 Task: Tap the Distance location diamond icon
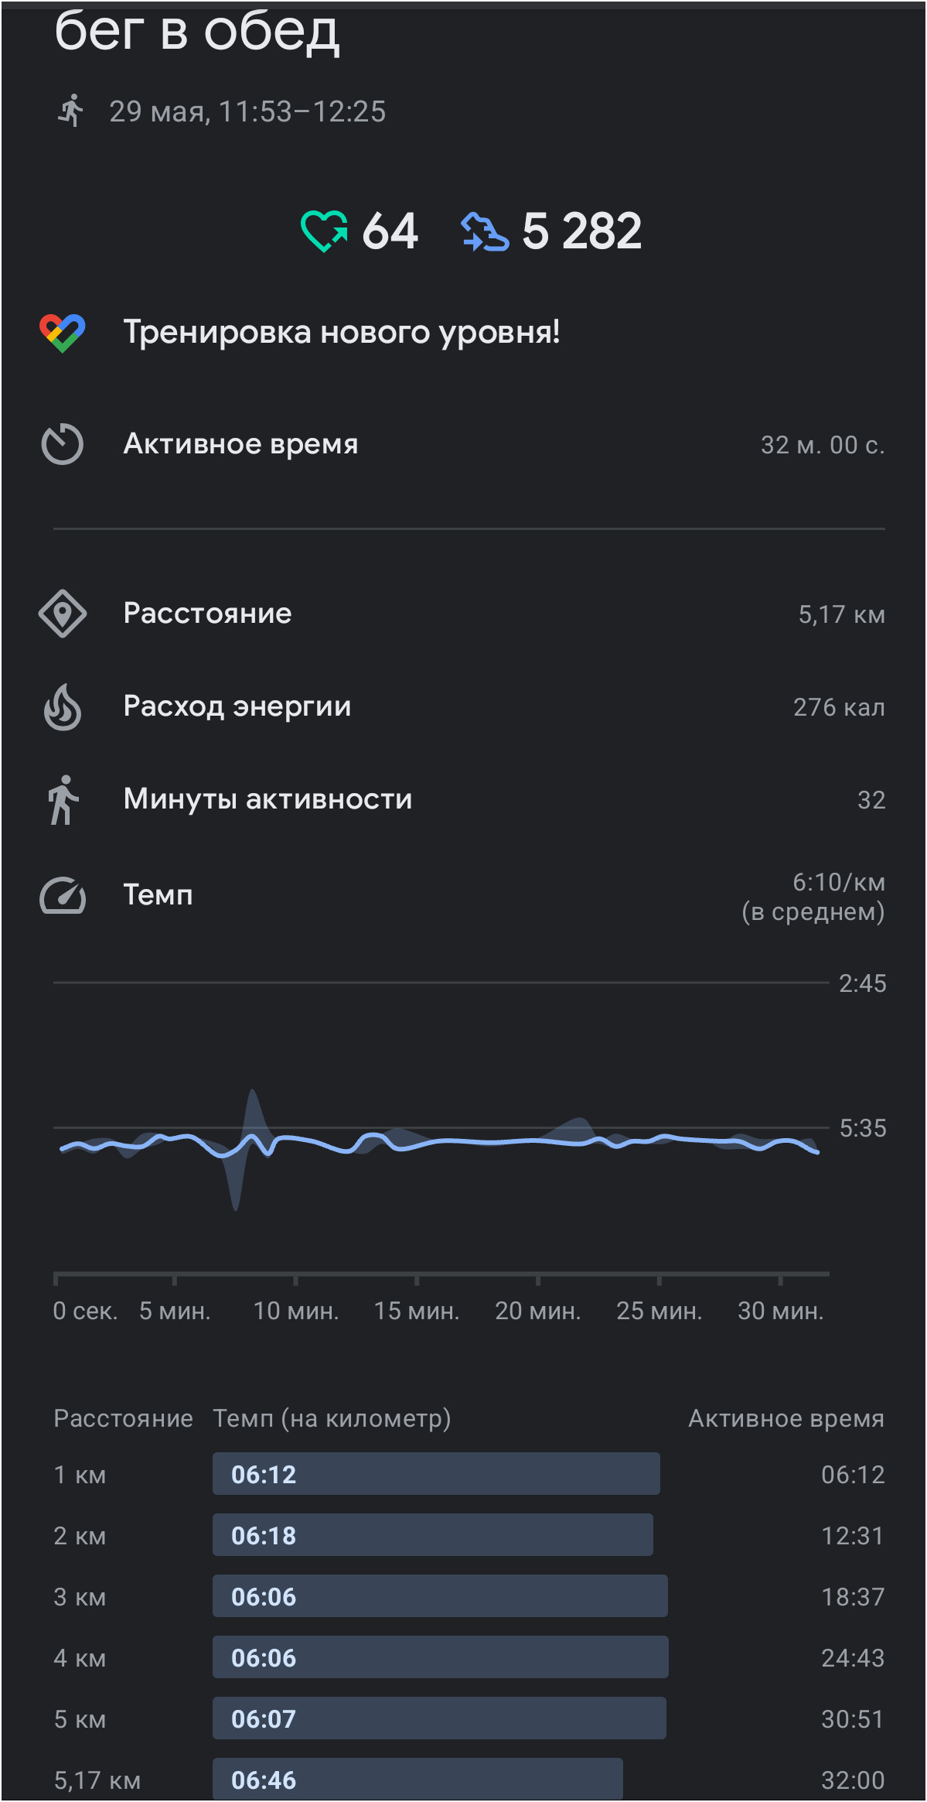(x=63, y=614)
